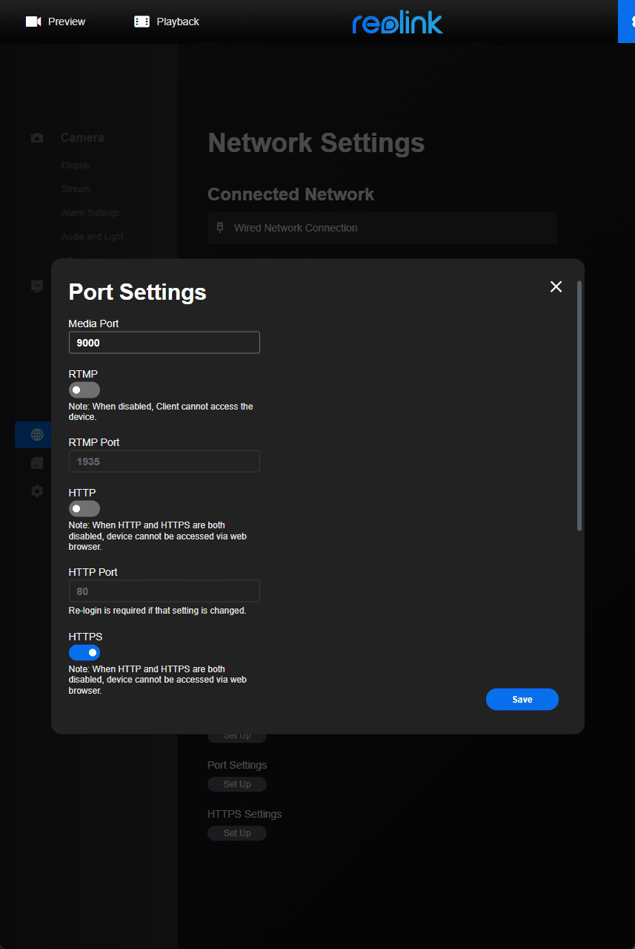Click the Media Port input field
This screenshot has height=949, width=635.
(x=164, y=343)
